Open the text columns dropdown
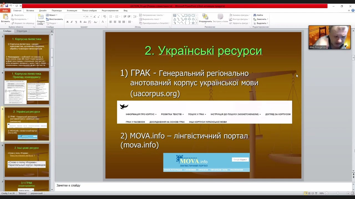 pos(130,22)
